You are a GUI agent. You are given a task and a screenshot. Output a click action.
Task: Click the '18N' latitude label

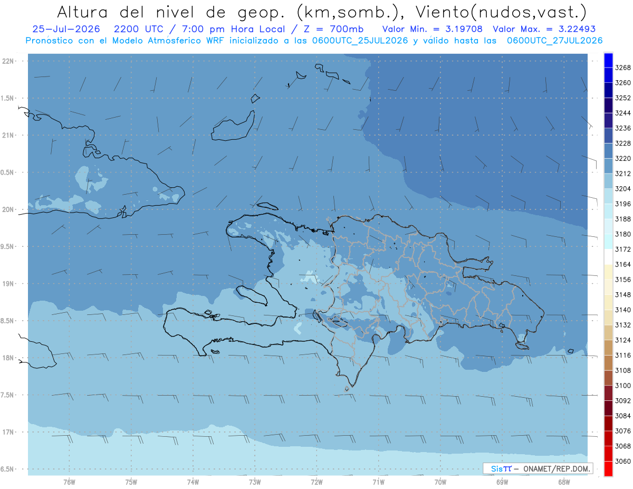(x=8, y=358)
